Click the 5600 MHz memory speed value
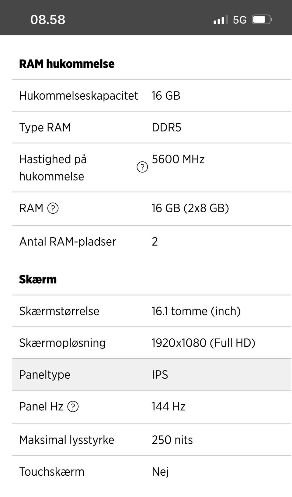The height and width of the screenshot is (497, 292). [x=178, y=159]
